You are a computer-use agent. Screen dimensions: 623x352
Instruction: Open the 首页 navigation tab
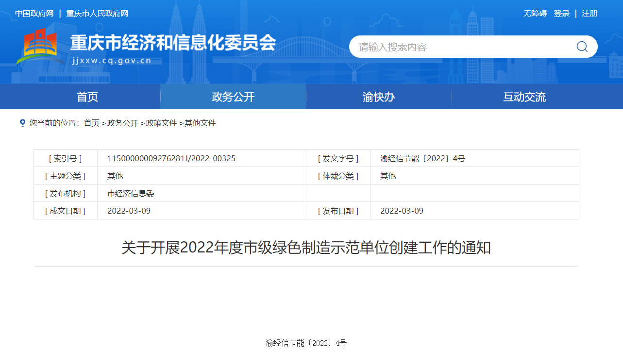coord(87,97)
